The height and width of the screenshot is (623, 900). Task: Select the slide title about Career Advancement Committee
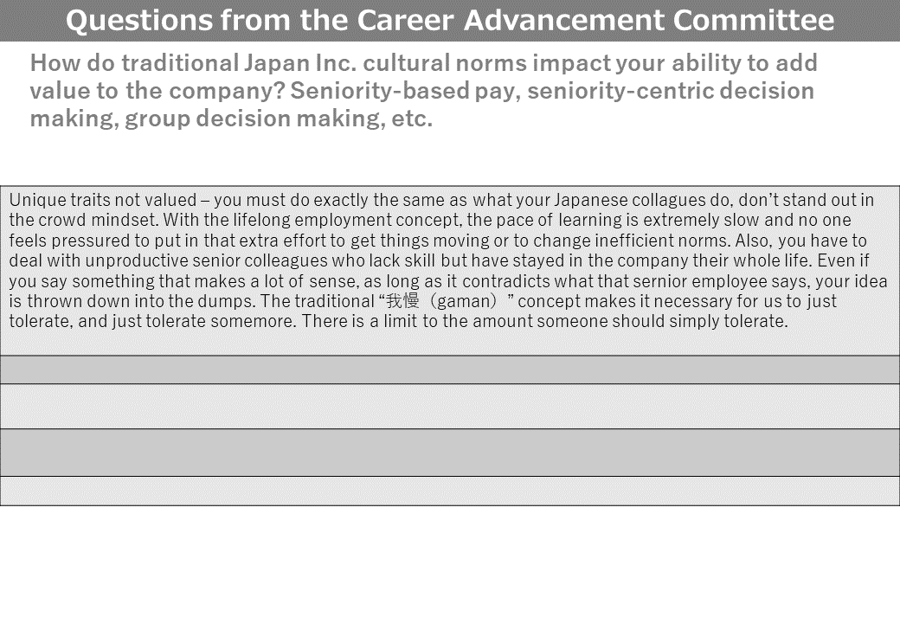(450, 21)
